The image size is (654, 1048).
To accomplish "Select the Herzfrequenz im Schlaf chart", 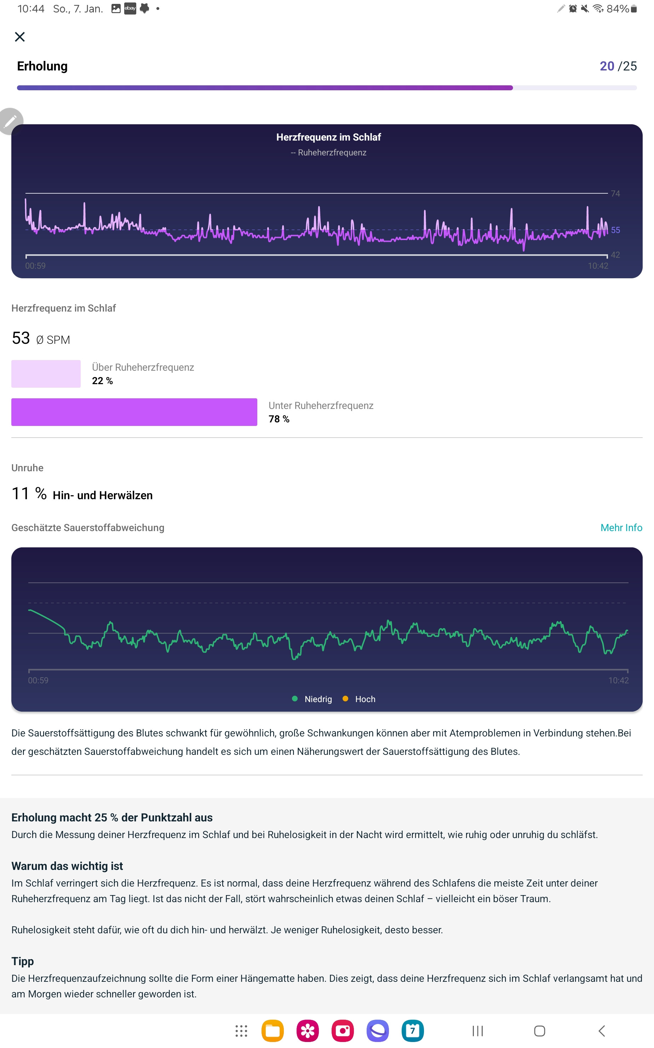I will click(327, 201).
